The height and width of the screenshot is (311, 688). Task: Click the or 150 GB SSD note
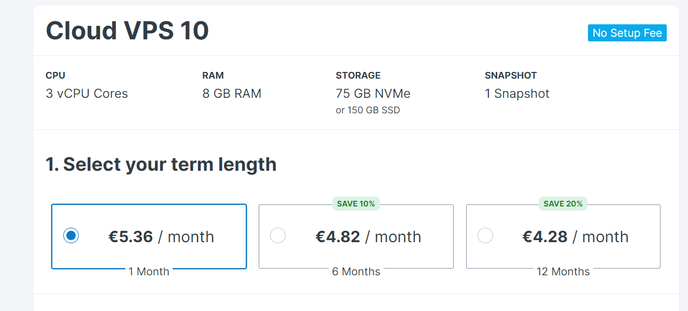[368, 110]
